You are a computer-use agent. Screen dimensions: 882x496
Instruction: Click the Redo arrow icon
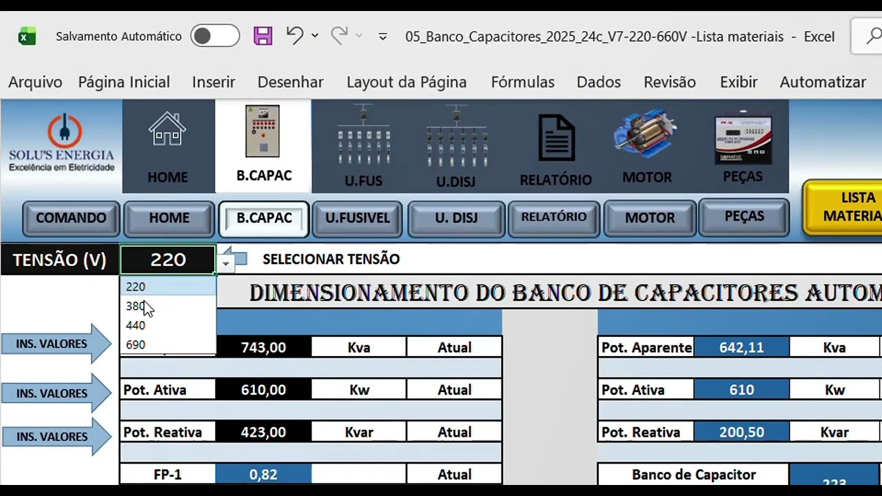click(x=339, y=35)
